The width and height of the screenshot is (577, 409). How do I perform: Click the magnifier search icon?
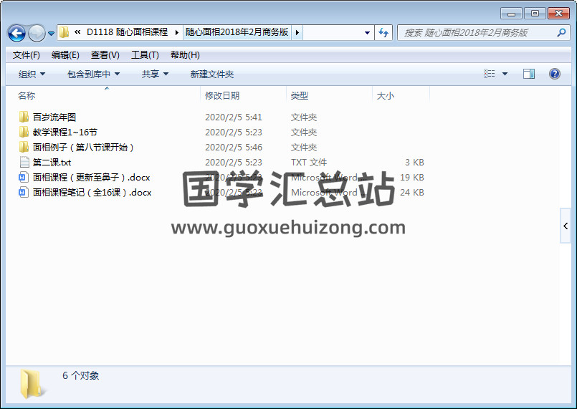pos(561,33)
